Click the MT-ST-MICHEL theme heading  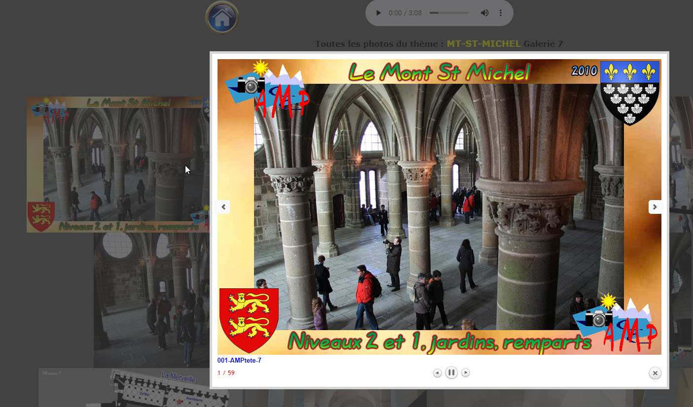[483, 44]
